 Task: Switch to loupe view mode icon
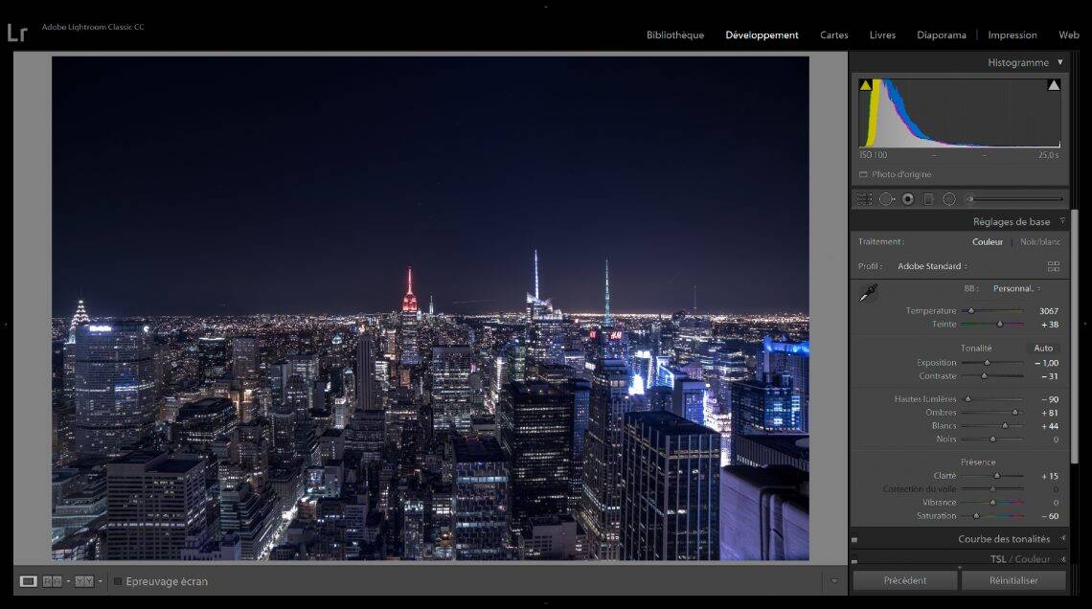tap(28, 581)
